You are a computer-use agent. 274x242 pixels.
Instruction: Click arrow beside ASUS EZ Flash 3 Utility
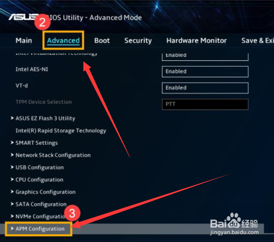coord(12,118)
